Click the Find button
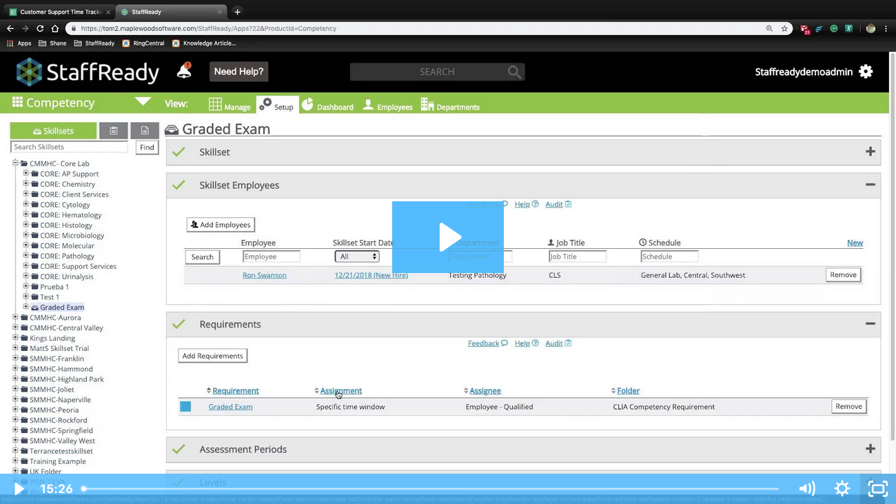 point(147,147)
